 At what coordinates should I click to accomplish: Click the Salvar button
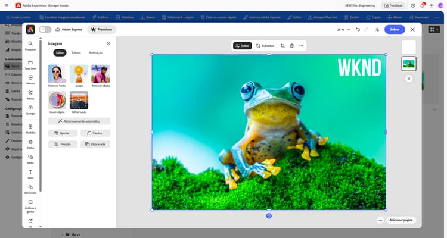click(395, 29)
